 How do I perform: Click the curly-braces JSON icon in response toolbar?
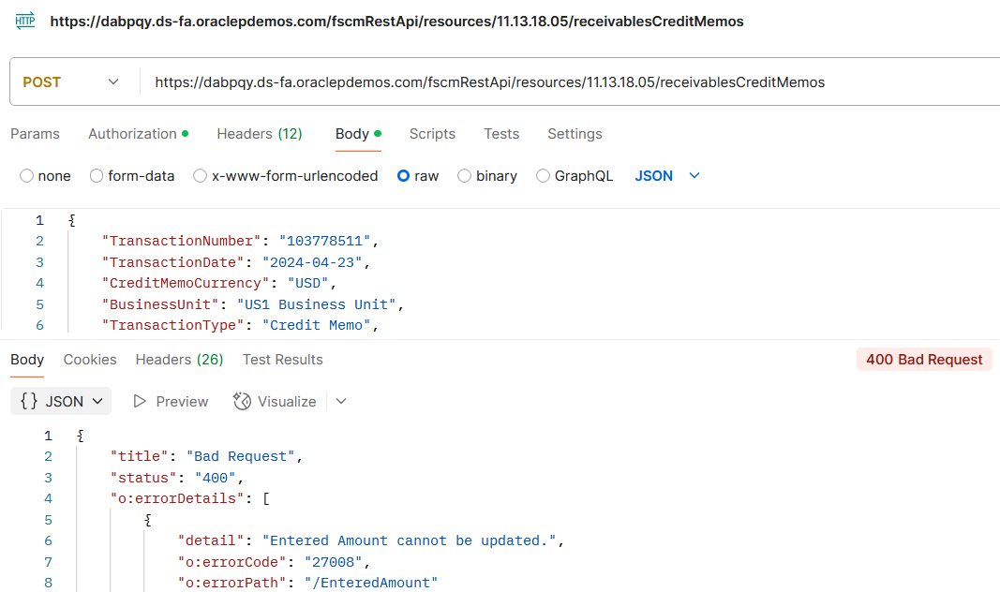(30, 401)
